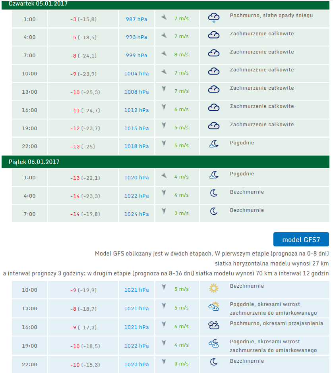Screen dimensions: 333x373
Task: Click the 1023 hPa pressure value
Action: (136, 364)
